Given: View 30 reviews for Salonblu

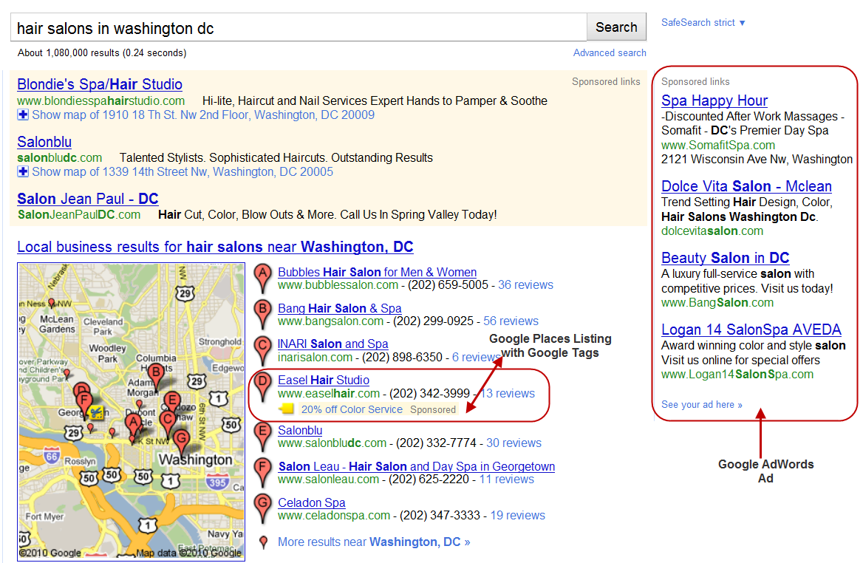Looking at the screenshot, I should tap(514, 443).
